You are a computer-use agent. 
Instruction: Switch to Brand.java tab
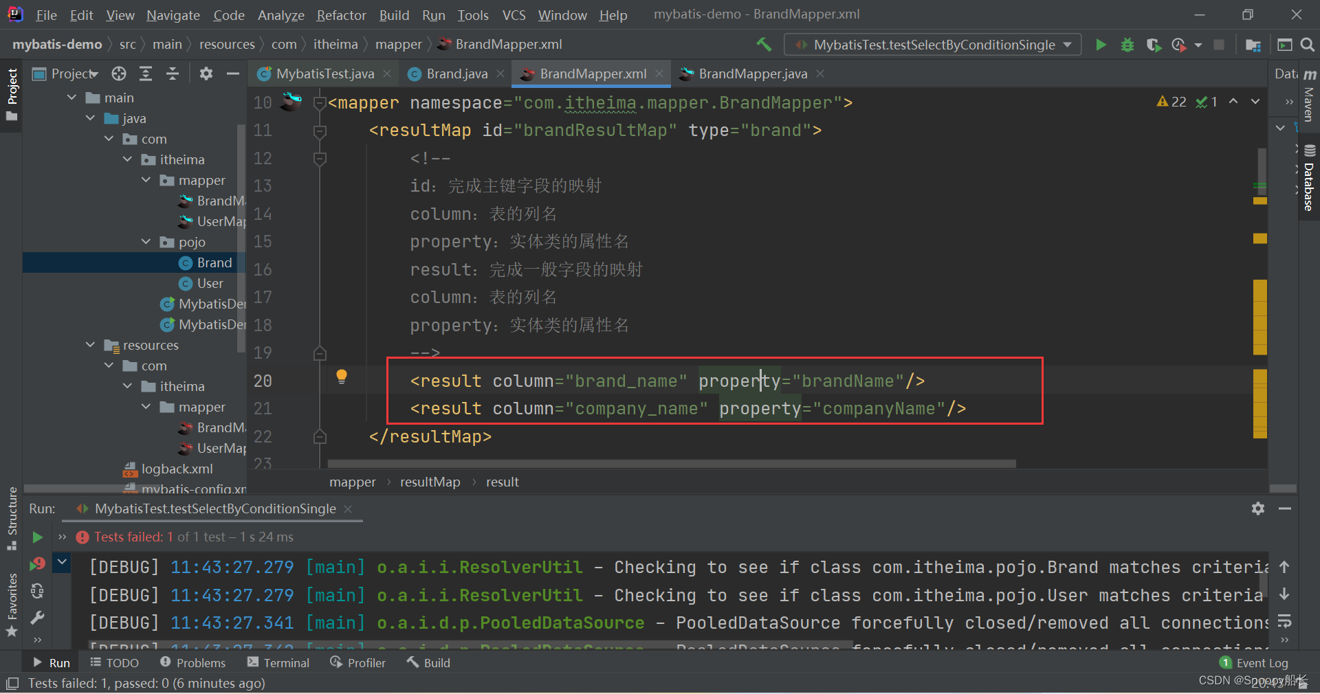tap(456, 74)
